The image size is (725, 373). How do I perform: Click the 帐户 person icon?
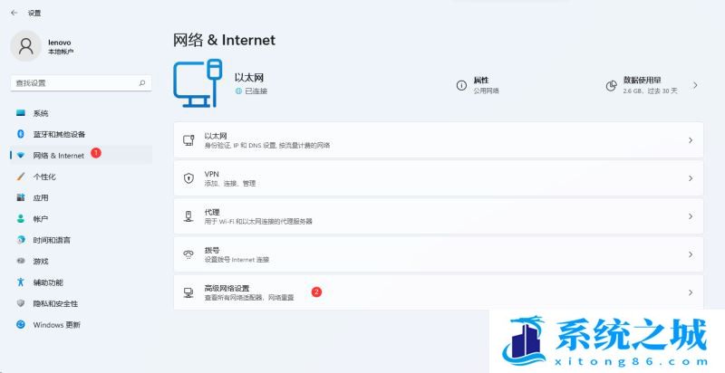coord(20,219)
